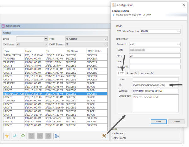
Task: Click the Cancel button
Action: tap(176, 122)
